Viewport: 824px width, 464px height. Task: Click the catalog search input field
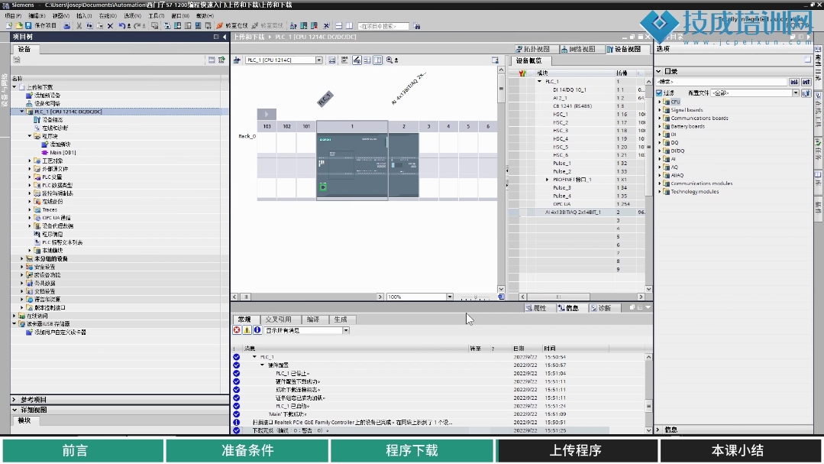tap(722, 82)
